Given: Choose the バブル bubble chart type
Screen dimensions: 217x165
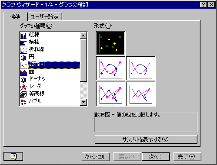Looking at the screenshot, I should 31,101.
